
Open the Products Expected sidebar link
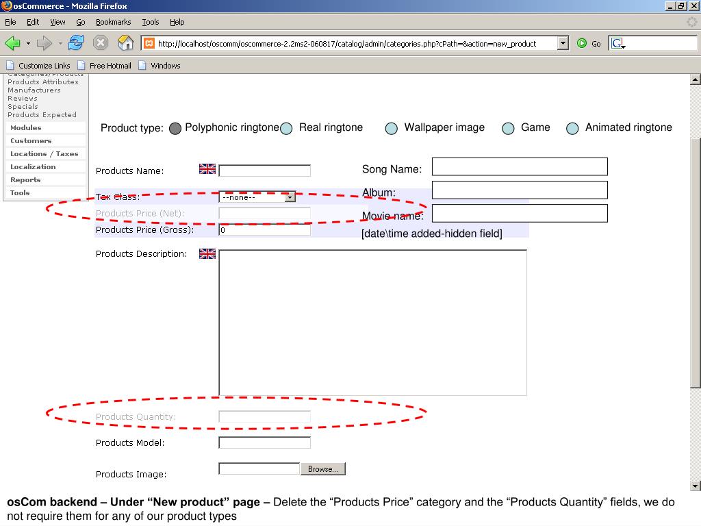pyautogui.click(x=42, y=114)
